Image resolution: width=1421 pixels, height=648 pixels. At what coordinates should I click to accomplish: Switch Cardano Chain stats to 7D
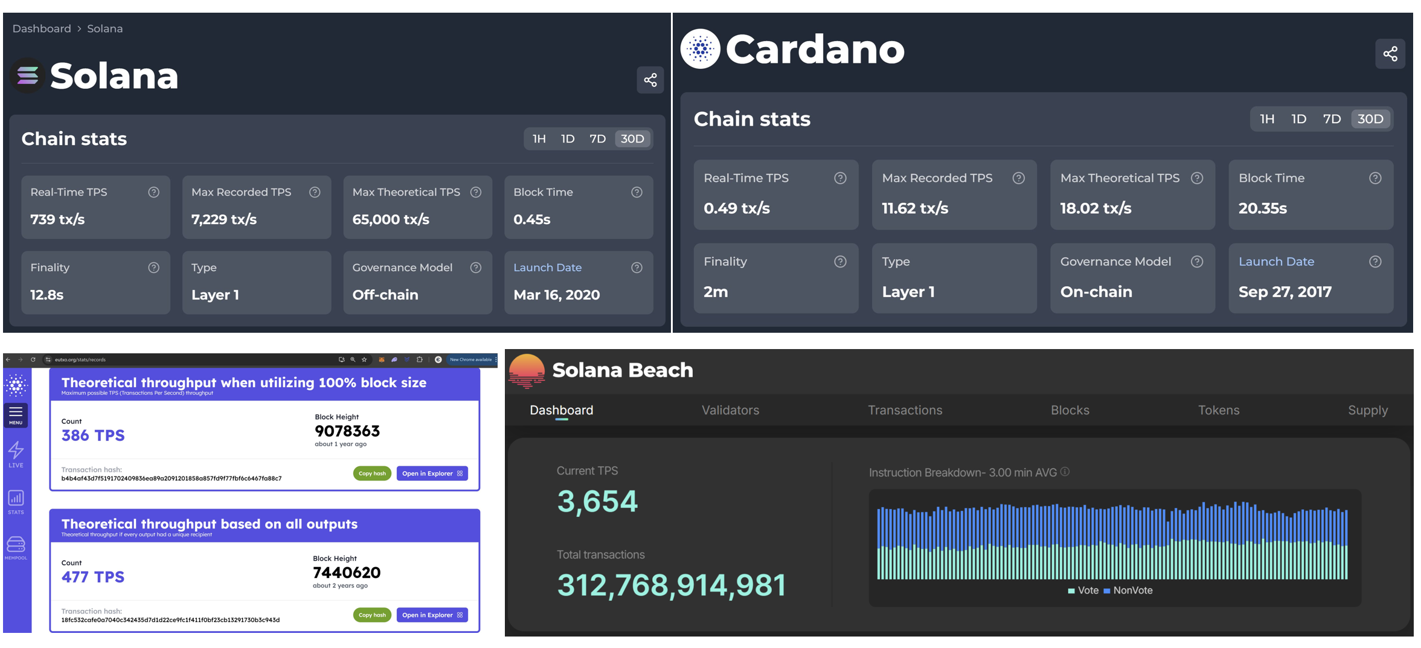[1332, 119]
